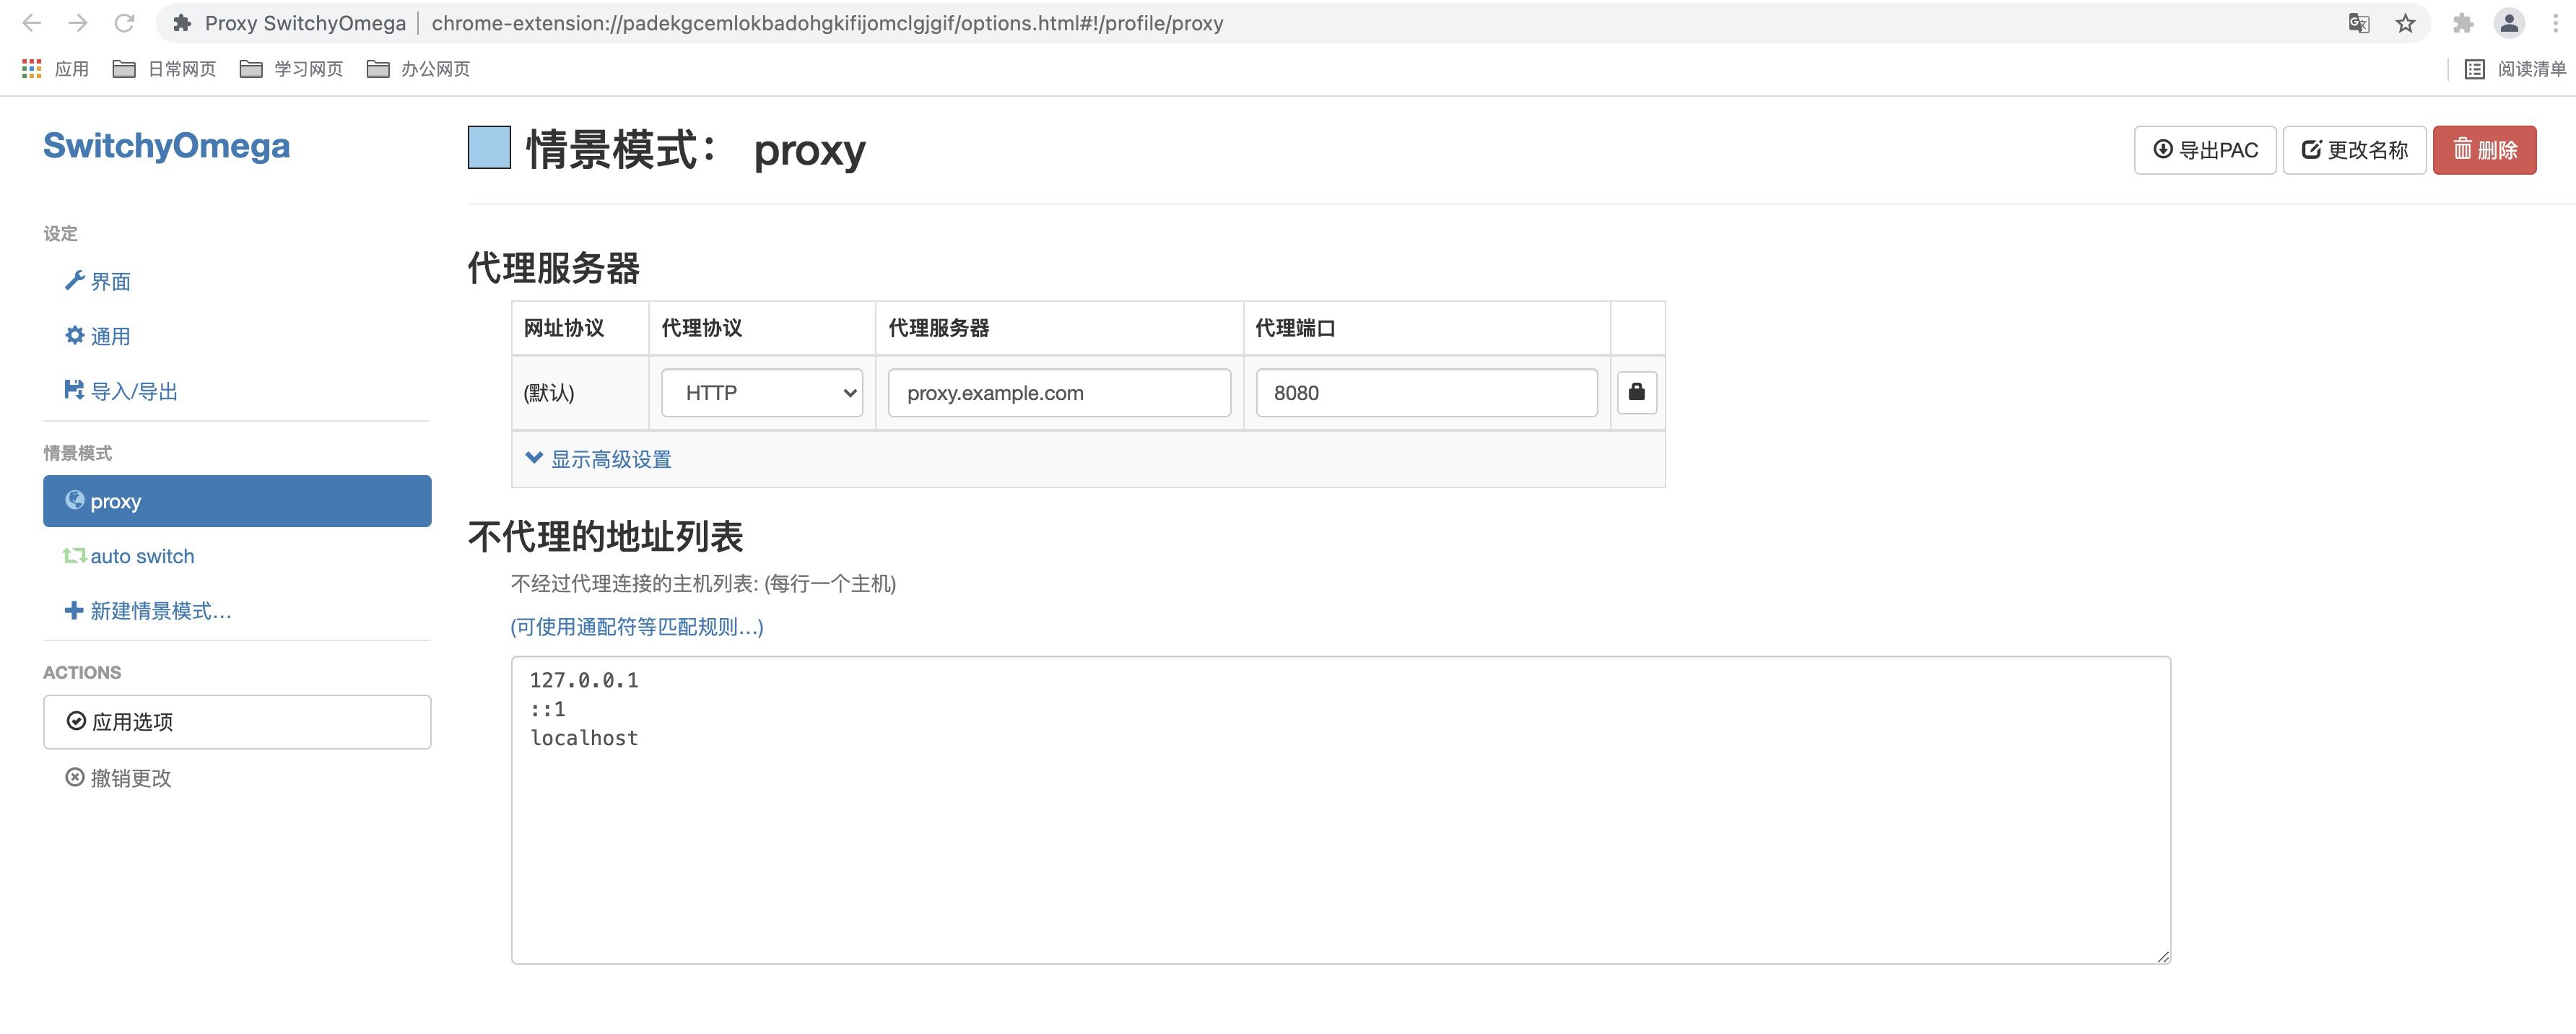Open the 日常网页 bookmarks folder
The image size is (2576, 1034).
click(x=165, y=69)
